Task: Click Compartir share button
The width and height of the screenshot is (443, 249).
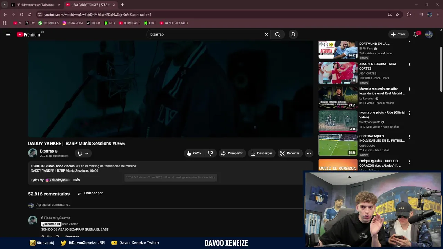Action: point(232,153)
